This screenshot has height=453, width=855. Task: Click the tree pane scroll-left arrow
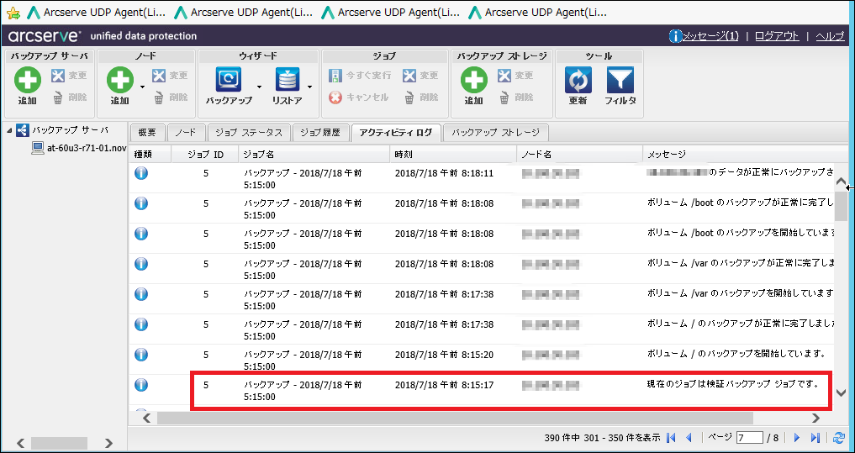pos(21,443)
